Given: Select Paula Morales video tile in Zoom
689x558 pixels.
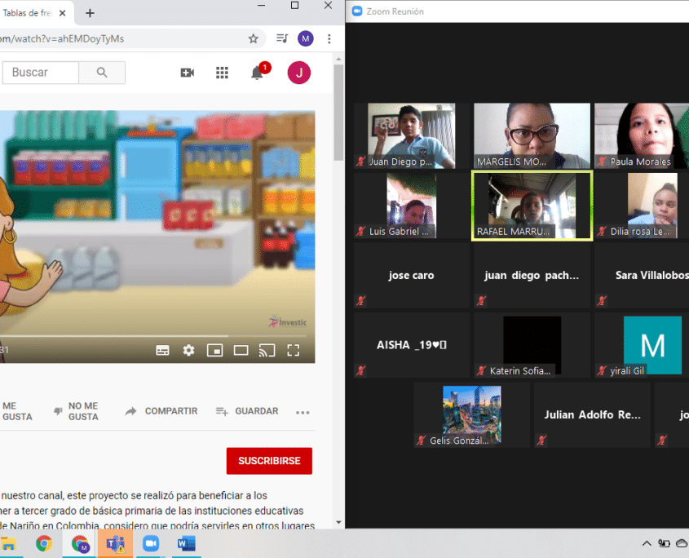Looking at the screenshot, I should point(642,135).
